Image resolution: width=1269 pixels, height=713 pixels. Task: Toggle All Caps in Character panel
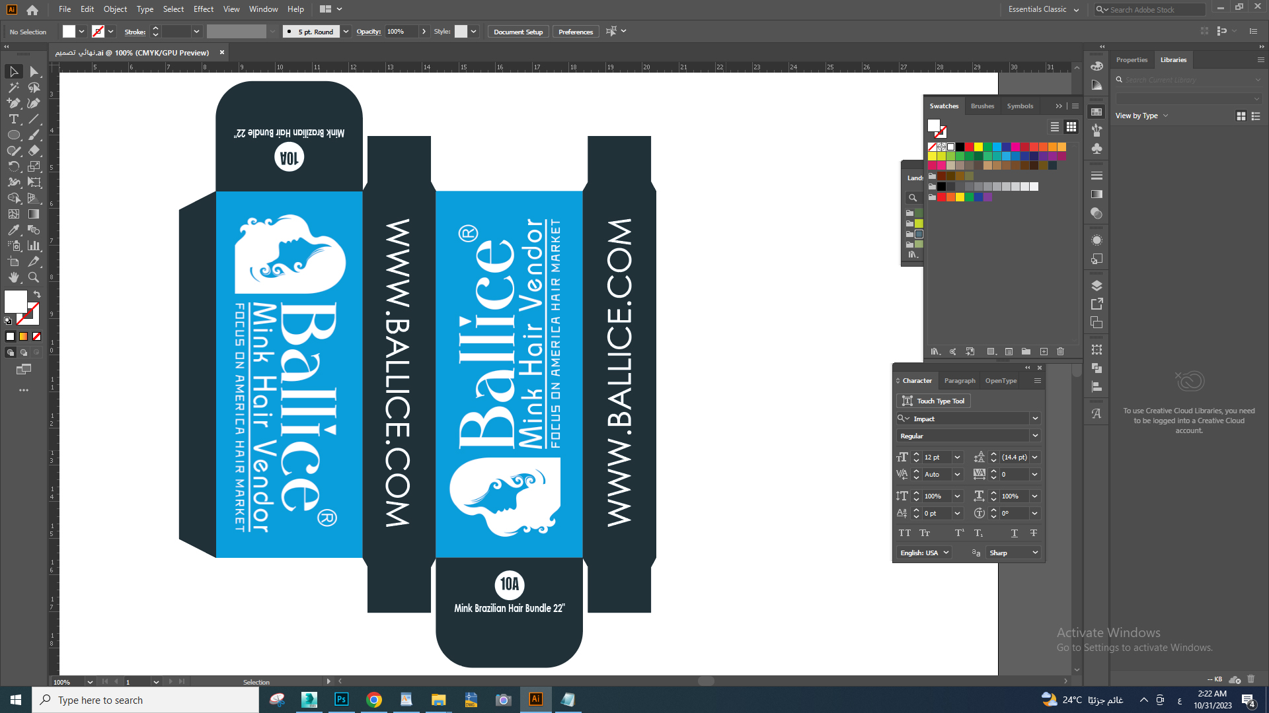point(905,533)
